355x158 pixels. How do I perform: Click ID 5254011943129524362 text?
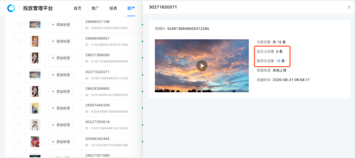[106, 28]
